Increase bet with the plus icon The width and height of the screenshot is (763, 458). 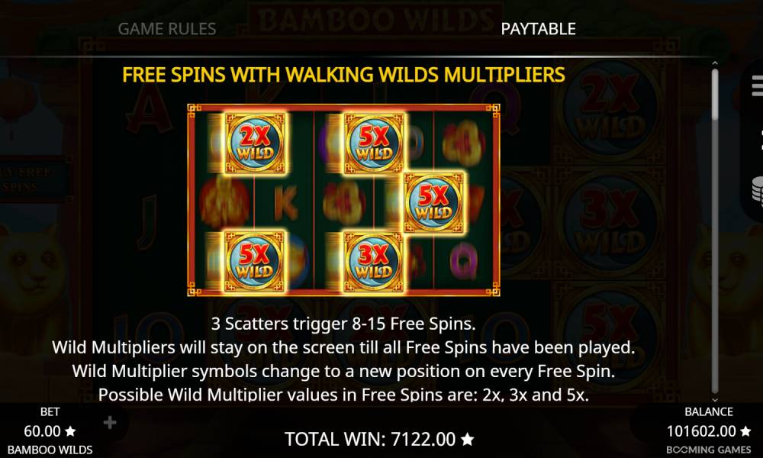pos(110,422)
